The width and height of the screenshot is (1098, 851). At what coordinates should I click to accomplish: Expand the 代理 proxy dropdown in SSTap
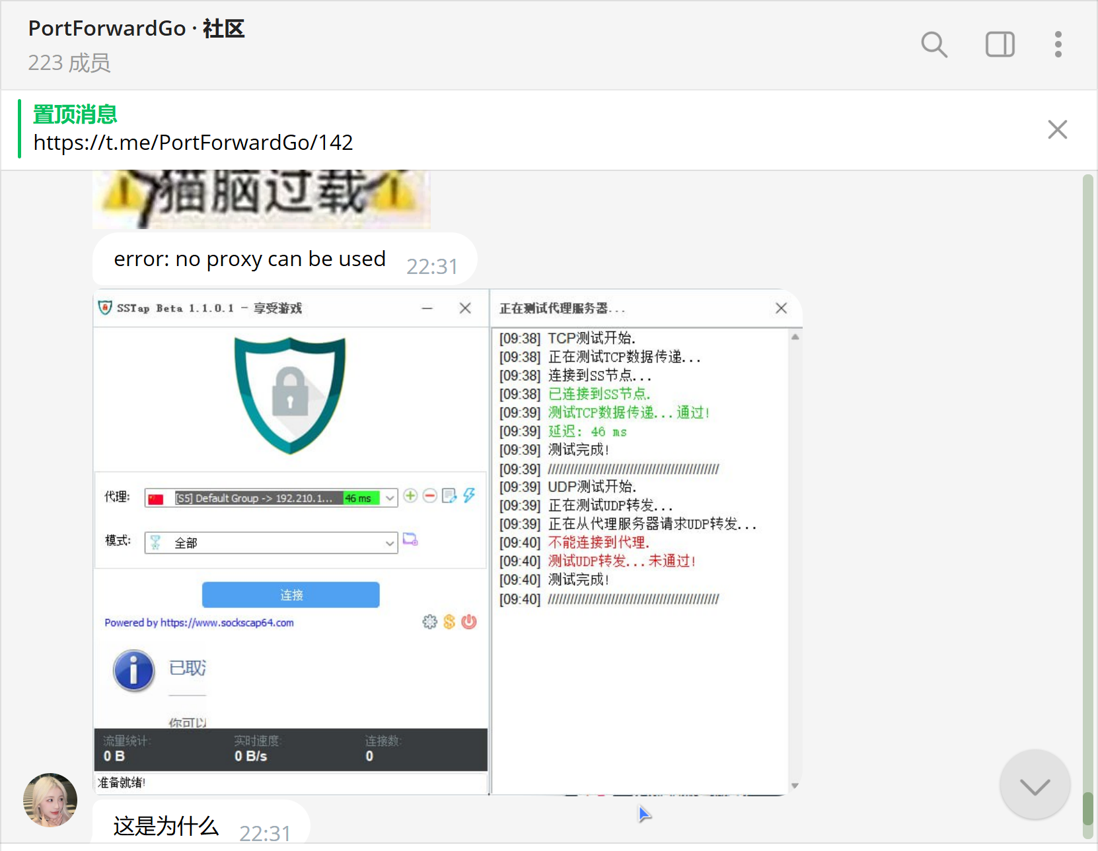(x=390, y=498)
